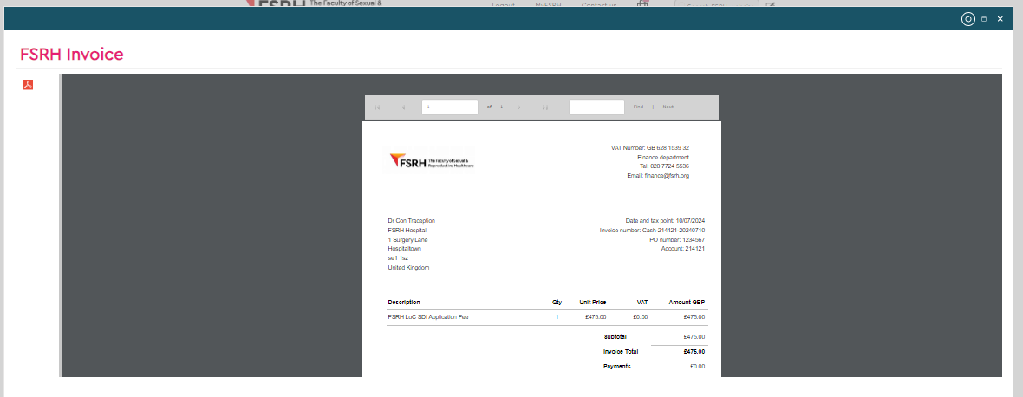Select the 'FSRH Hospital' address line

pyautogui.click(x=407, y=230)
